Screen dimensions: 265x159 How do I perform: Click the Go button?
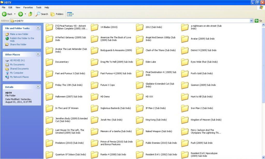pos(259,21)
